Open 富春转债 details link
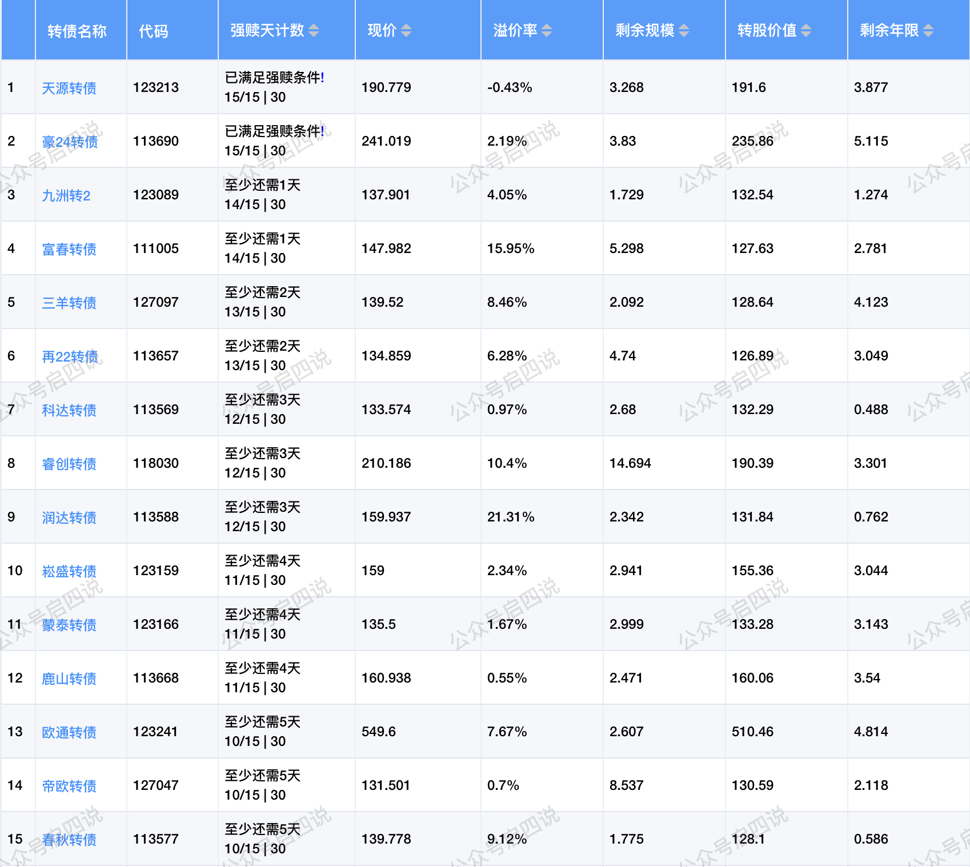Image resolution: width=970 pixels, height=867 pixels. click(x=69, y=249)
